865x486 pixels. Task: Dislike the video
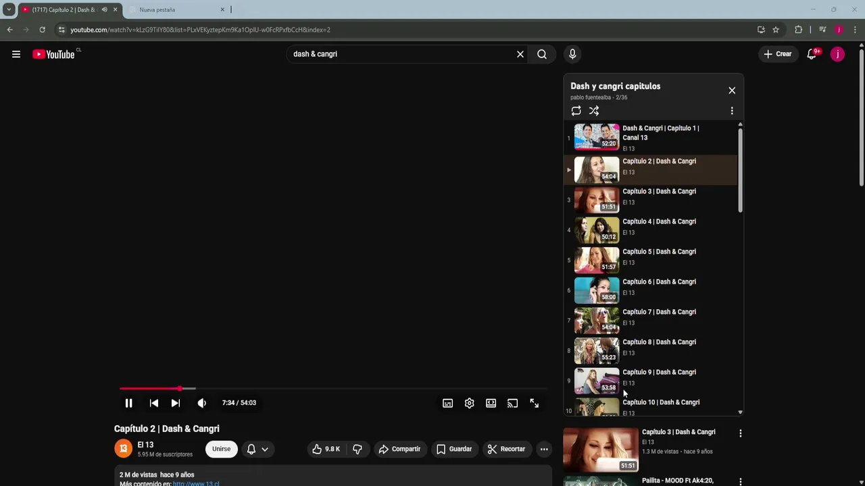(x=357, y=449)
